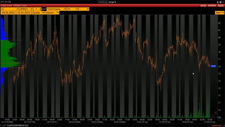Expand the CL symbol dropdown arrow
The height and width of the screenshot is (127, 225).
(x=18, y=9)
